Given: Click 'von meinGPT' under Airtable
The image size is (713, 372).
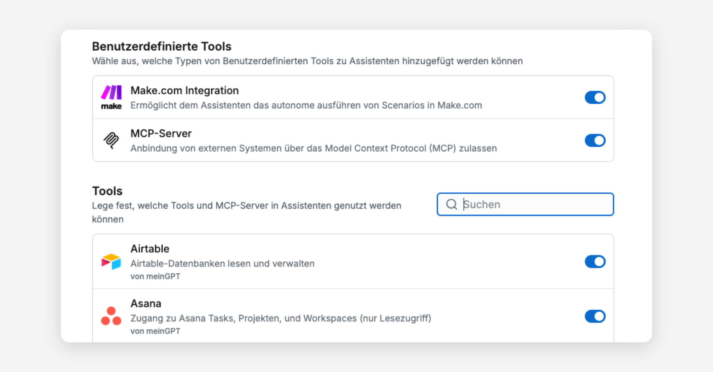Looking at the screenshot, I should (x=155, y=276).
